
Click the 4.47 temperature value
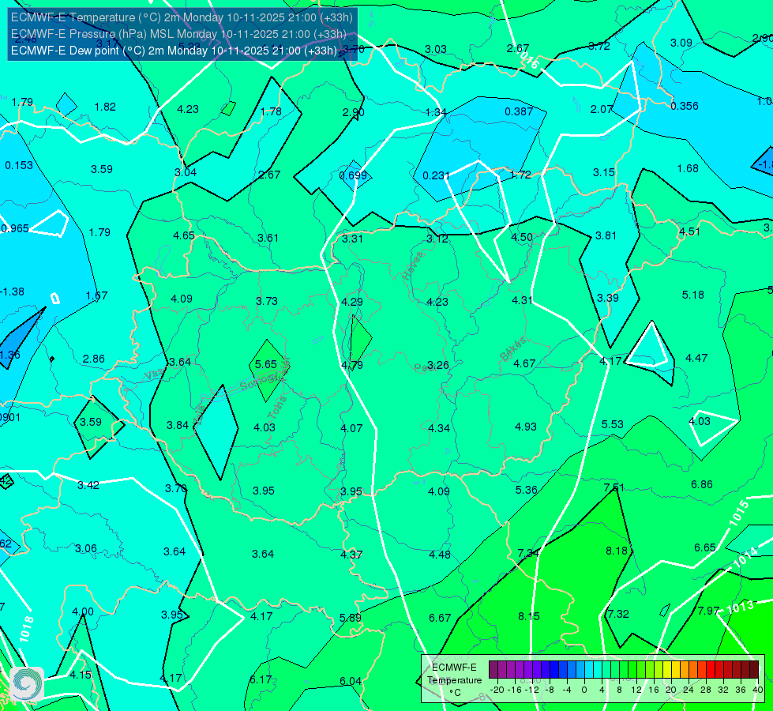pyautogui.click(x=696, y=358)
